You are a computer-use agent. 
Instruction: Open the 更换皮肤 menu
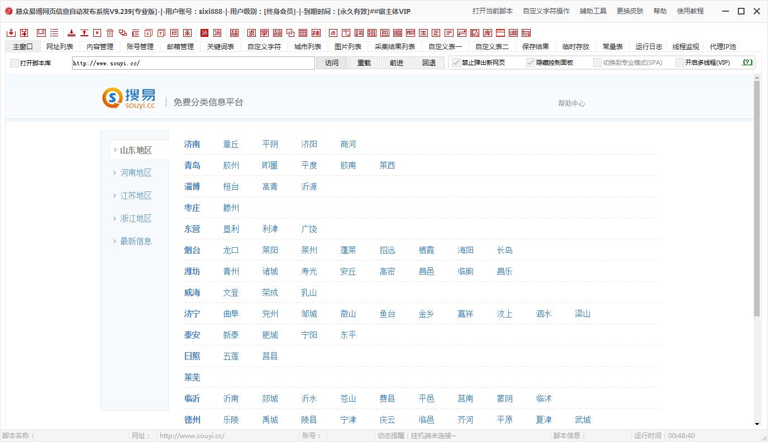tap(630, 11)
